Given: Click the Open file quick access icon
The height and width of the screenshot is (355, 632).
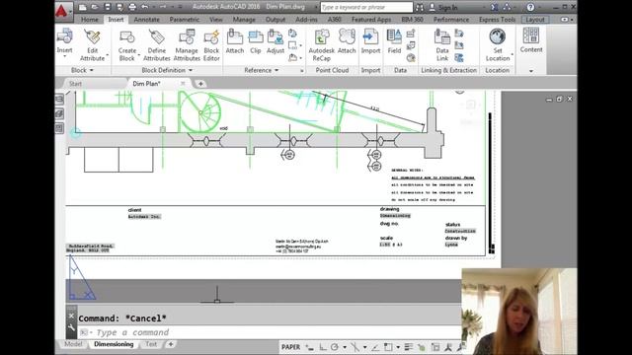Looking at the screenshot, I should coord(95,7).
